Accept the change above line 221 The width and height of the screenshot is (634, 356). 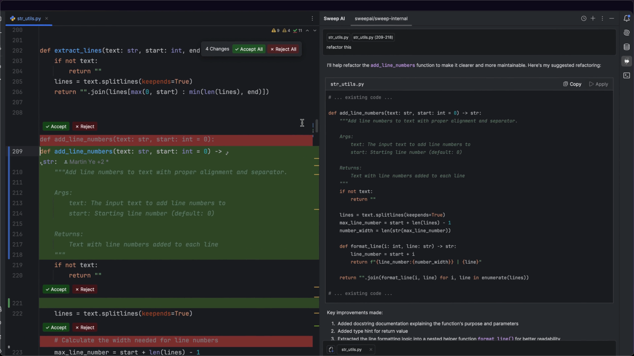pos(56,289)
